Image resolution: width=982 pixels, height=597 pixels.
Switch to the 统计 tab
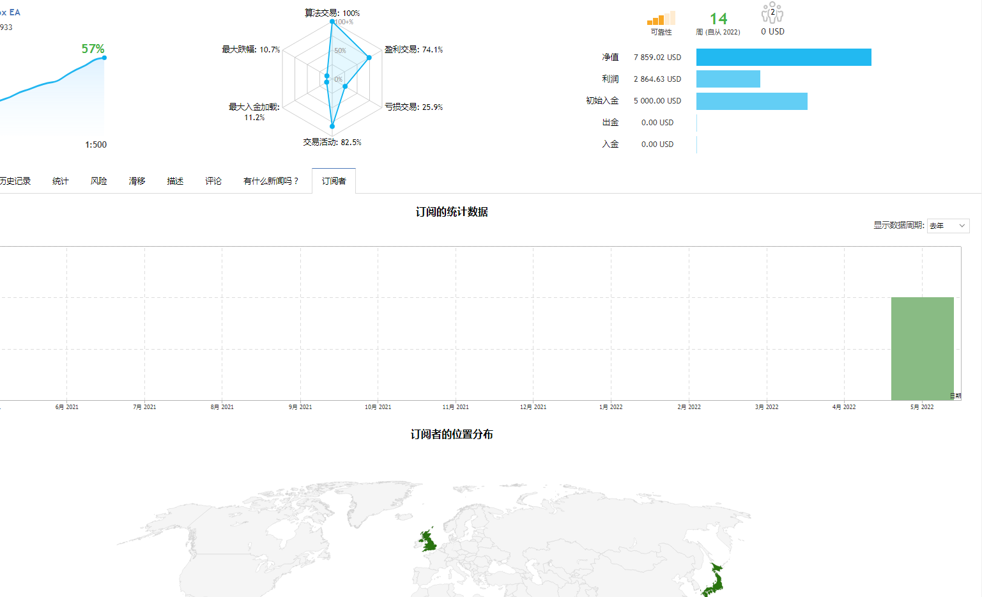[61, 181]
